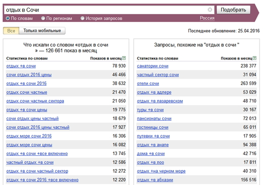265x185 pixels.
Task: Click the Подобрать button
Action: [234, 10]
